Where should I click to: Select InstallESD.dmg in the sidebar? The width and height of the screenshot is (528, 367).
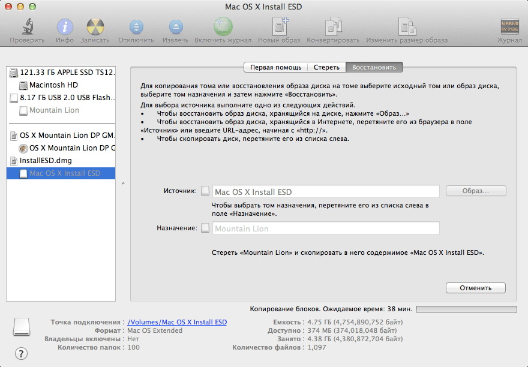tap(61, 161)
